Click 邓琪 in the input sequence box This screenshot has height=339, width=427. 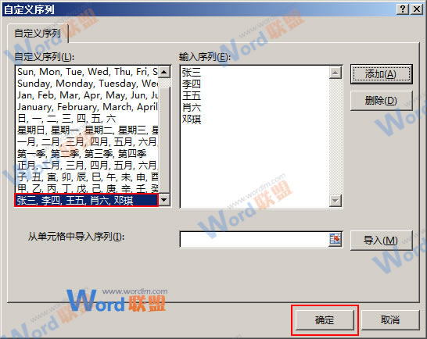[x=192, y=120]
